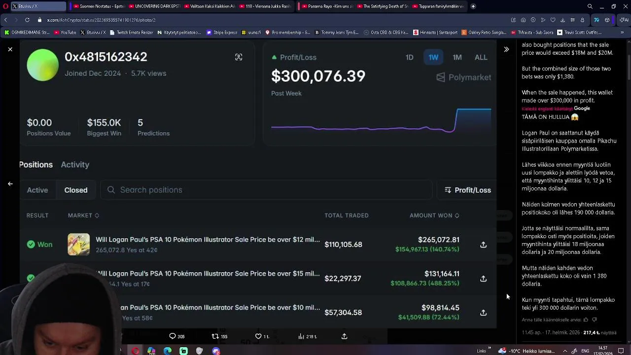Click the right sidebar scrollbar
The height and width of the screenshot is (355, 631).
click(x=629, y=61)
